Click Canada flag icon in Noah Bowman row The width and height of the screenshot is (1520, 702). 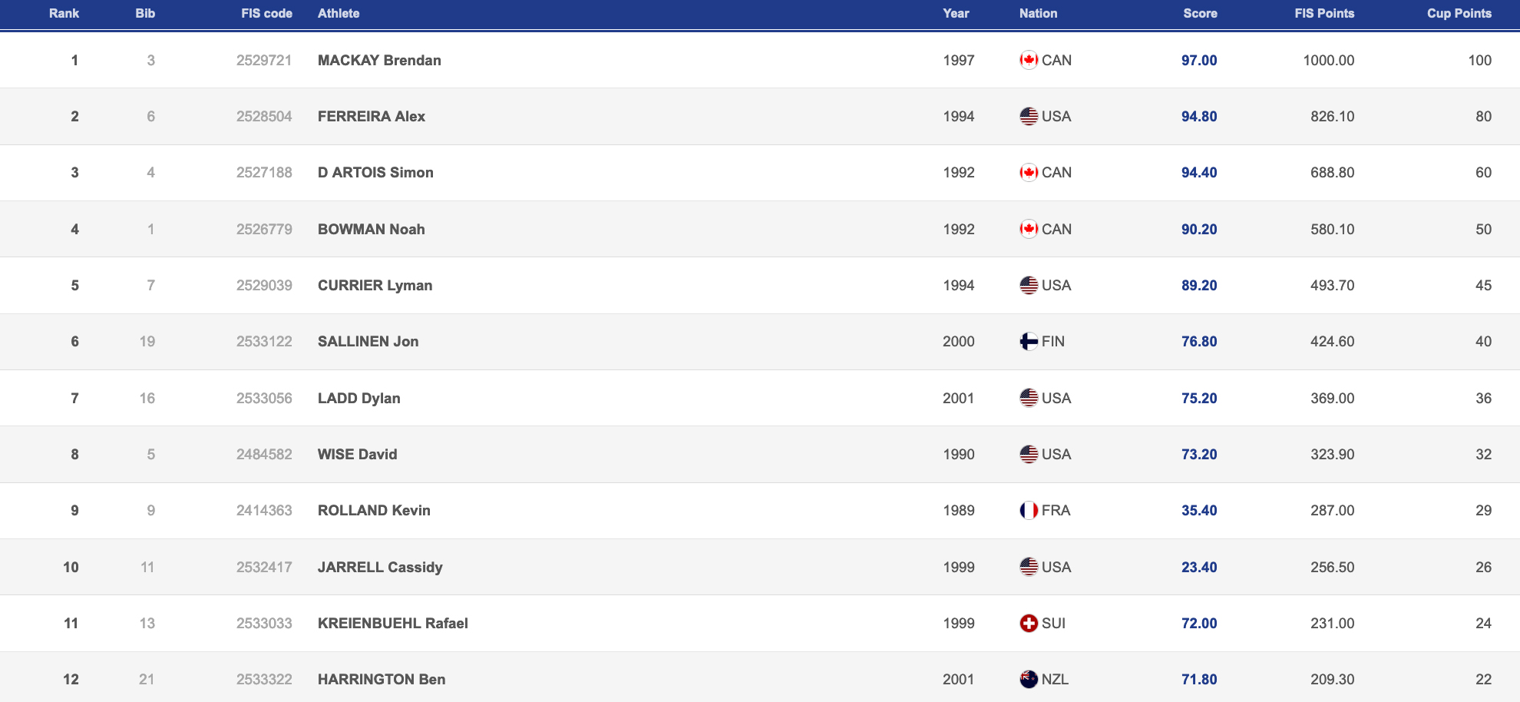pos(1028,229)
